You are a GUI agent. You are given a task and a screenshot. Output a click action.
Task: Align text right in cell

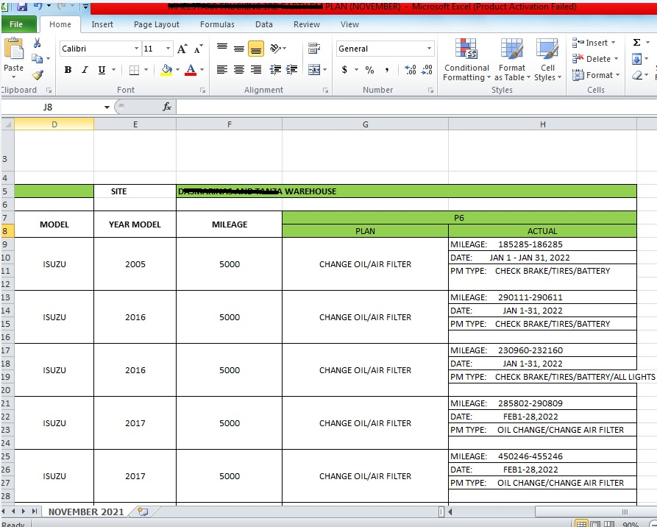click(x=256, y=70)
